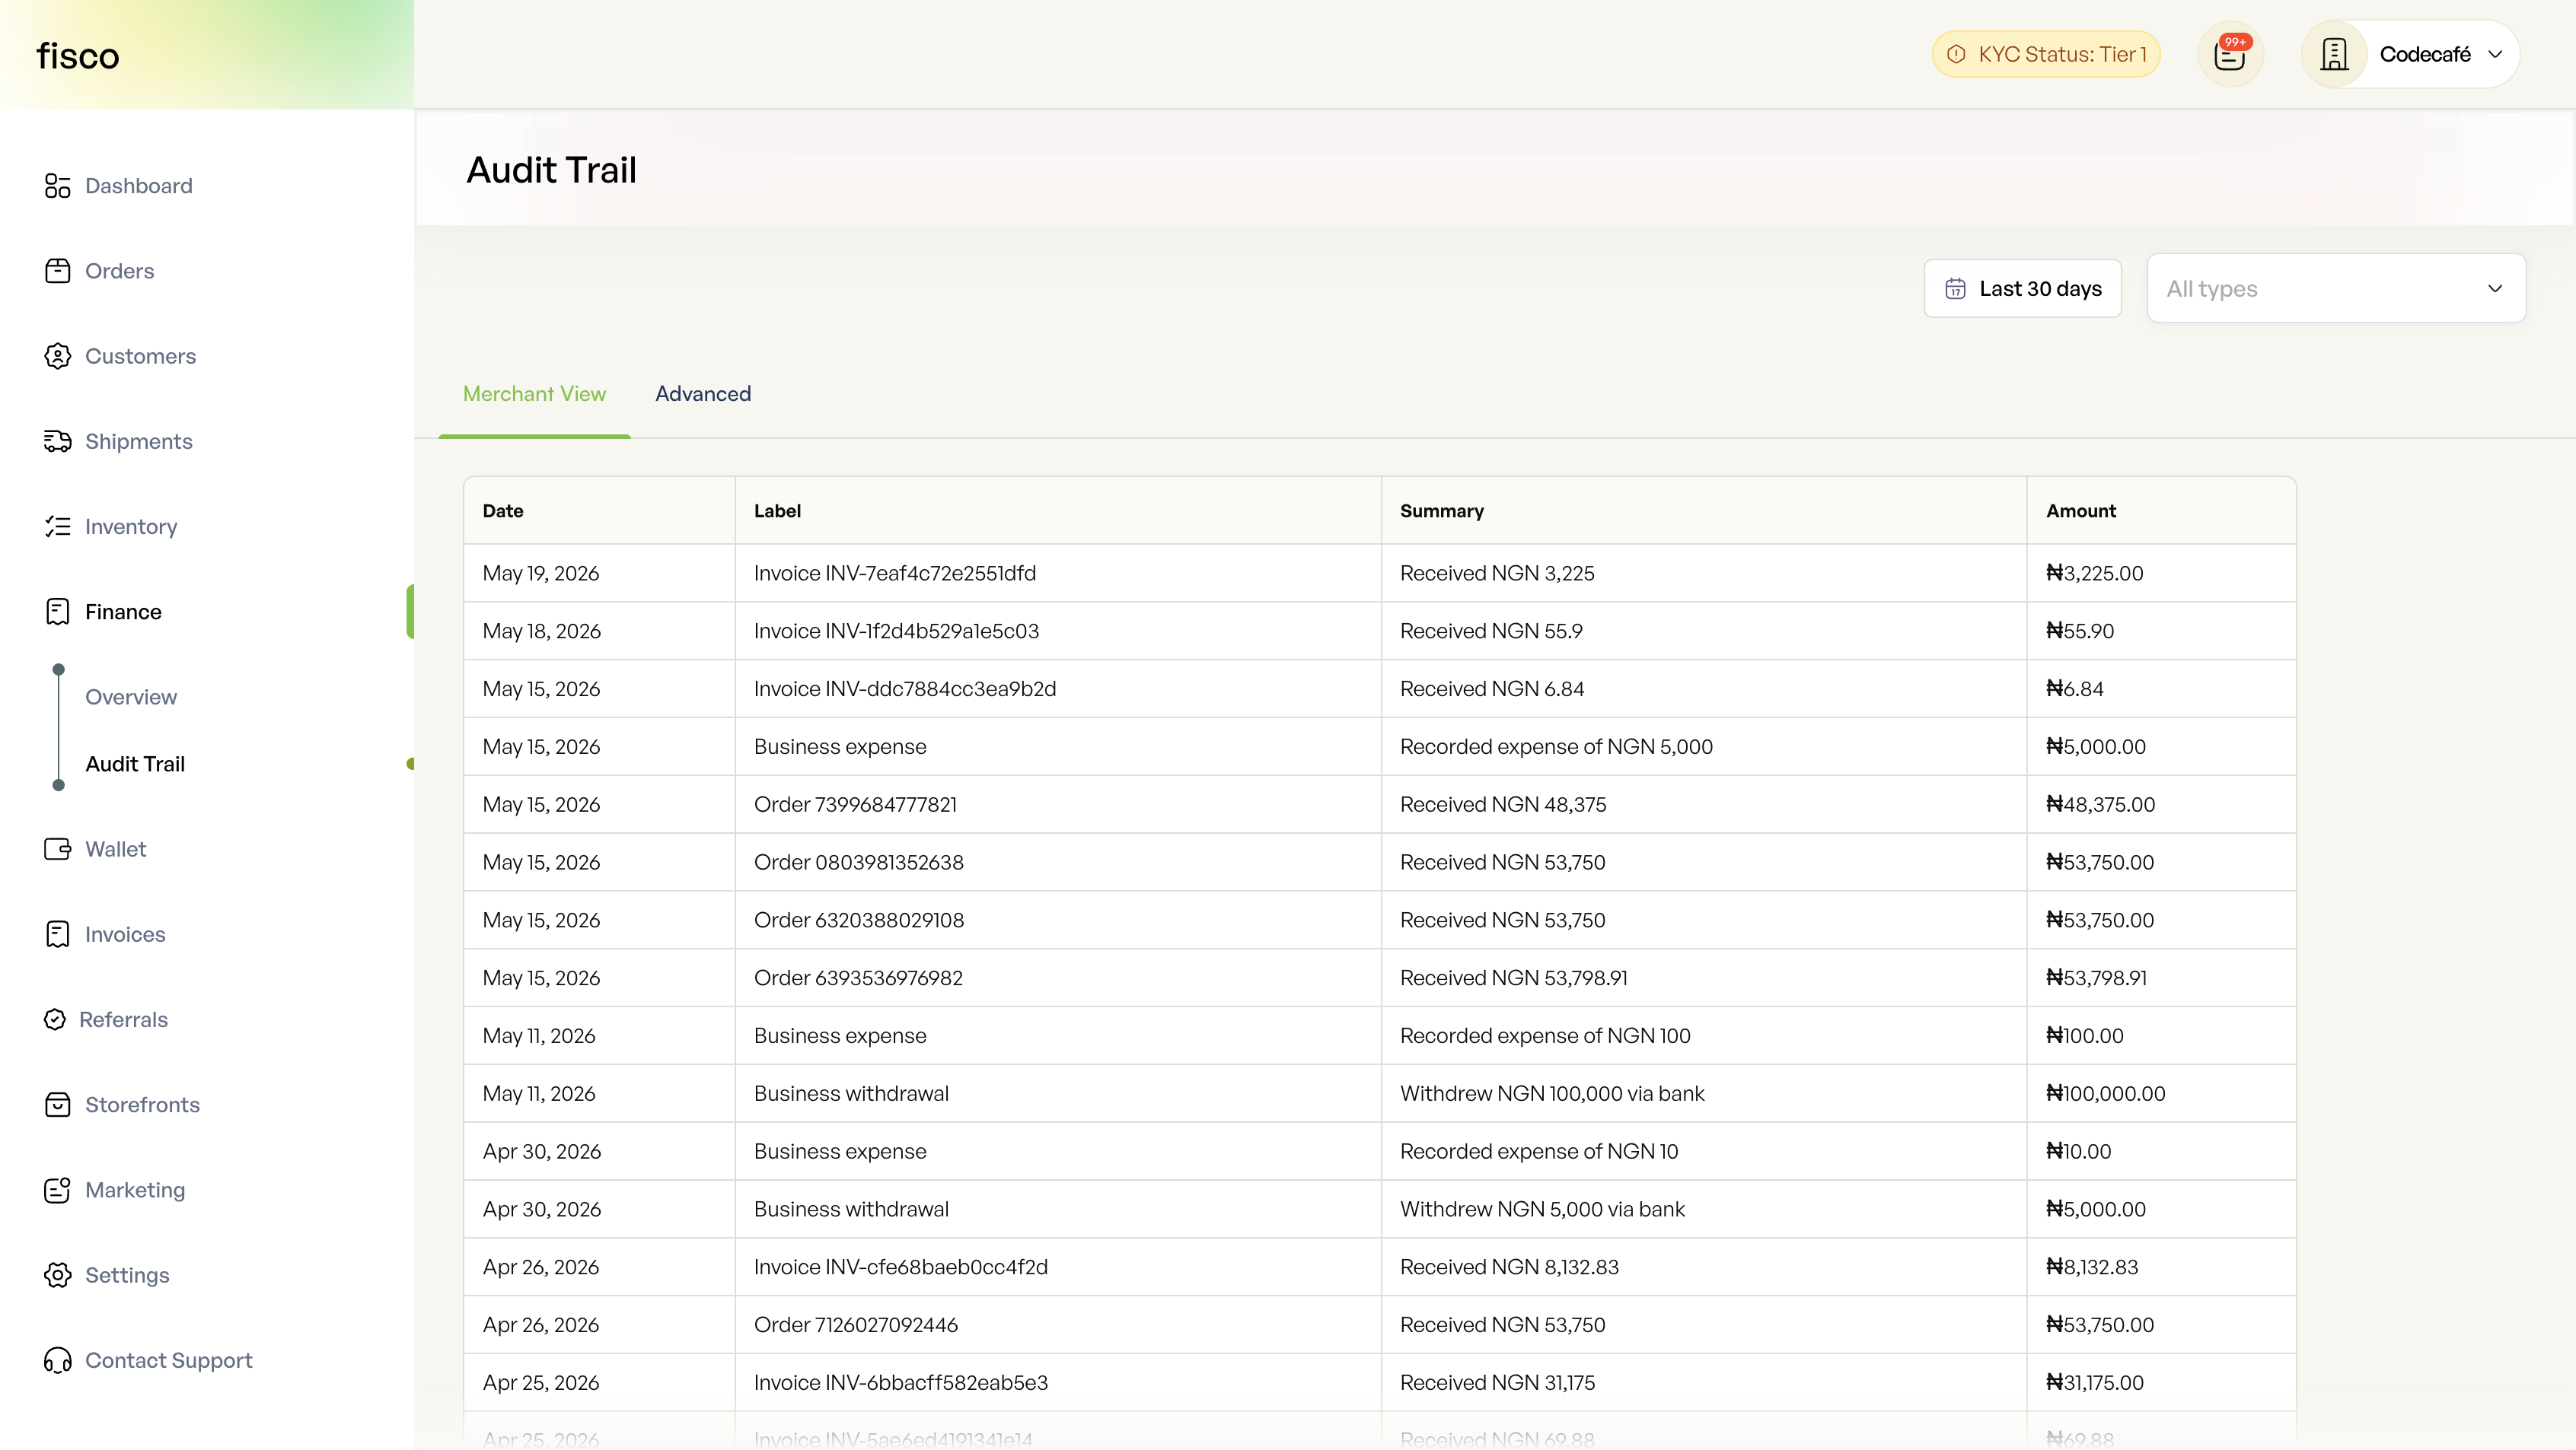This screenshot has height=1450, width=2576.
Task: Click the ₦100,000.00 amount cell
Action: coord(2161,1093)
